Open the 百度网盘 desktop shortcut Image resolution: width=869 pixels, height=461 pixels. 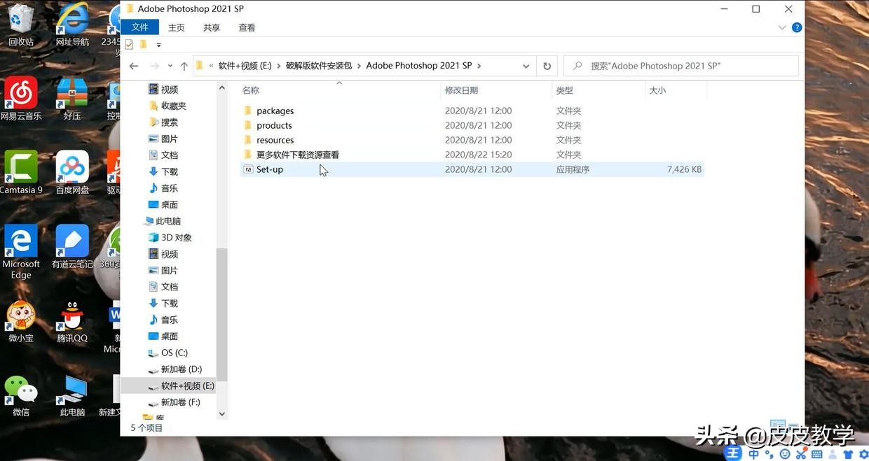tap(72, 173)
